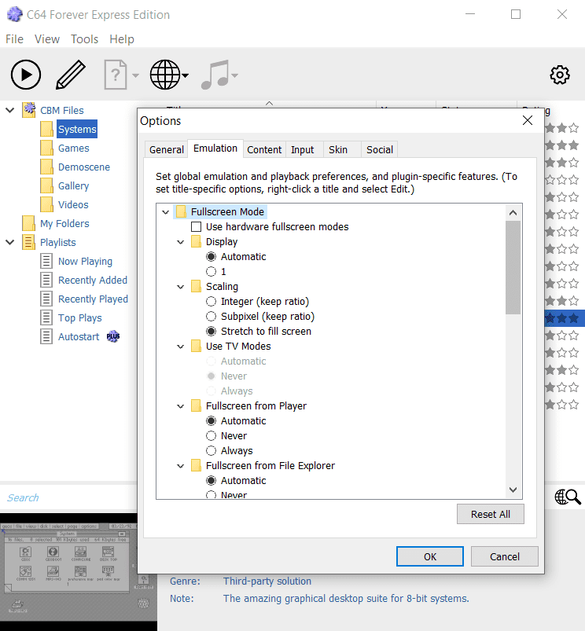The image size is (585, 631).
Task: Click the Reset All button
Action: point(491,514)
